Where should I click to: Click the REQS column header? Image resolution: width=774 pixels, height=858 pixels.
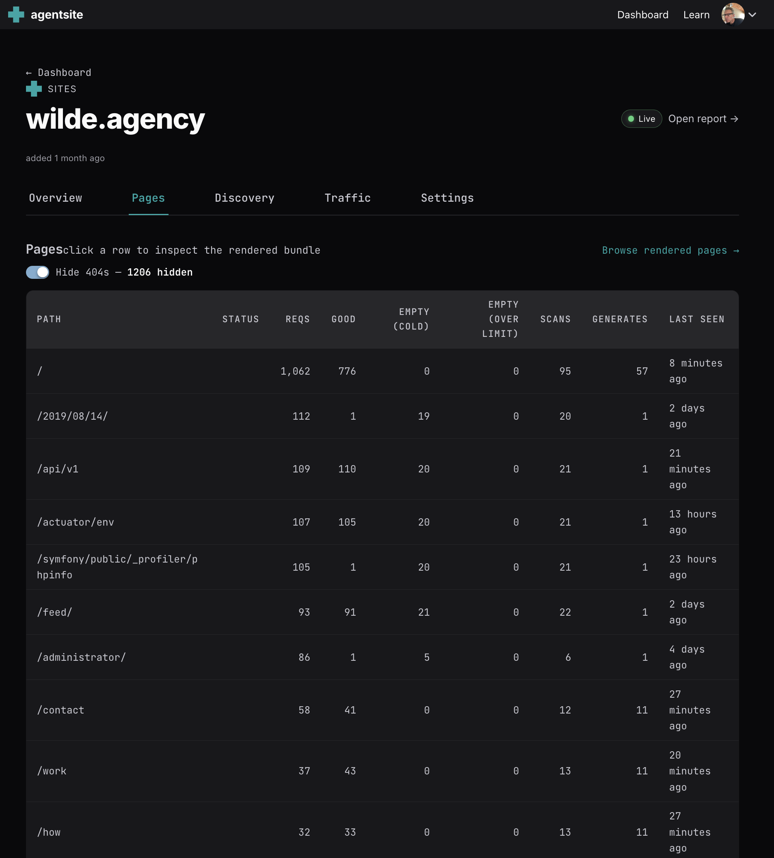pos(298,319)
